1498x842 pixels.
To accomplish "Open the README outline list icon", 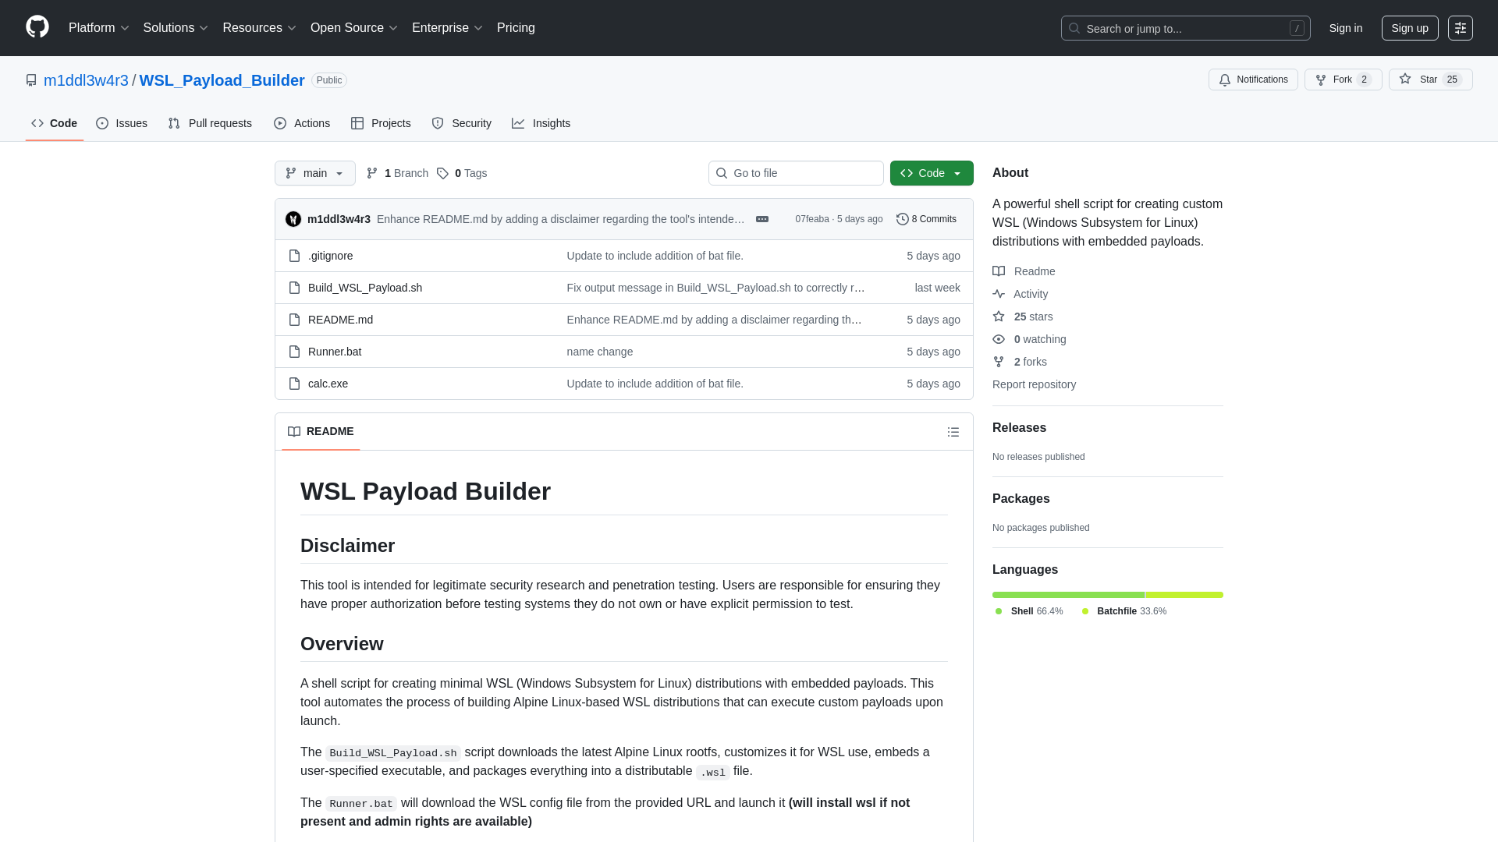I will 953,432.
